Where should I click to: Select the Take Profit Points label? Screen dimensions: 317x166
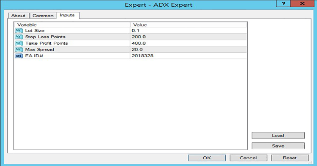(46, 43)
